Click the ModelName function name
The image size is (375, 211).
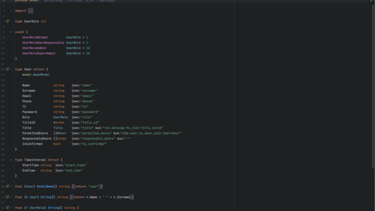pyautogui.click(x=45, y=186)
